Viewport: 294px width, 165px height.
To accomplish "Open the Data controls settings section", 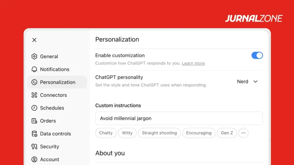I will point(55,134).
